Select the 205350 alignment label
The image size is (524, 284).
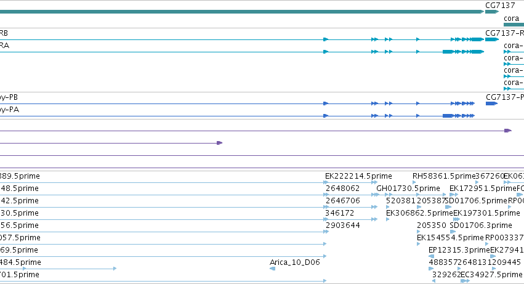pos(432,225)
